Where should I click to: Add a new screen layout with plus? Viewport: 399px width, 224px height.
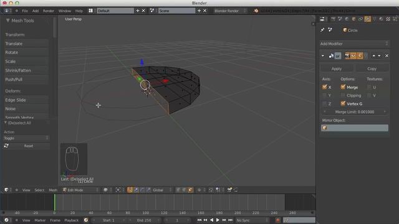pos(138,11)
